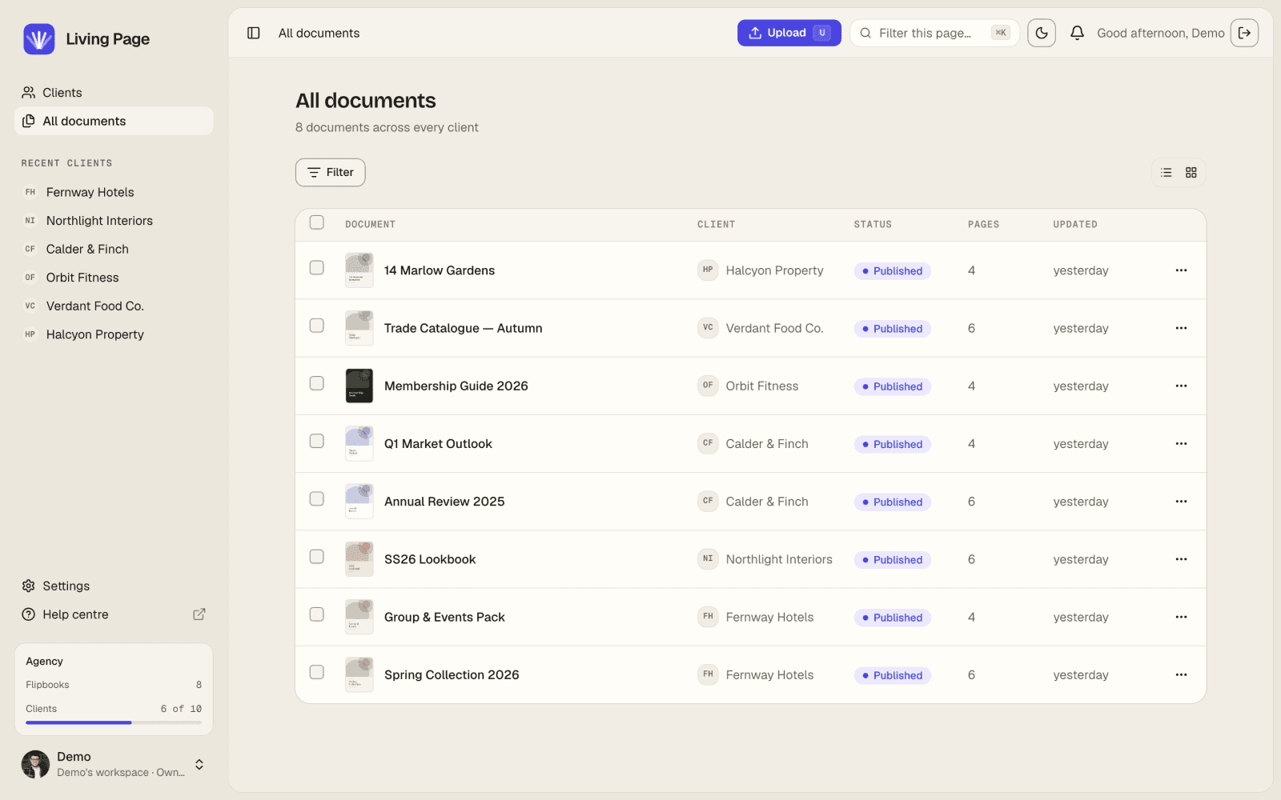The height and width of the screenshot is (800, 1281).
Task: Open external link icon beside Help centre
Action: pyautogui.click(x=199, y=614)
